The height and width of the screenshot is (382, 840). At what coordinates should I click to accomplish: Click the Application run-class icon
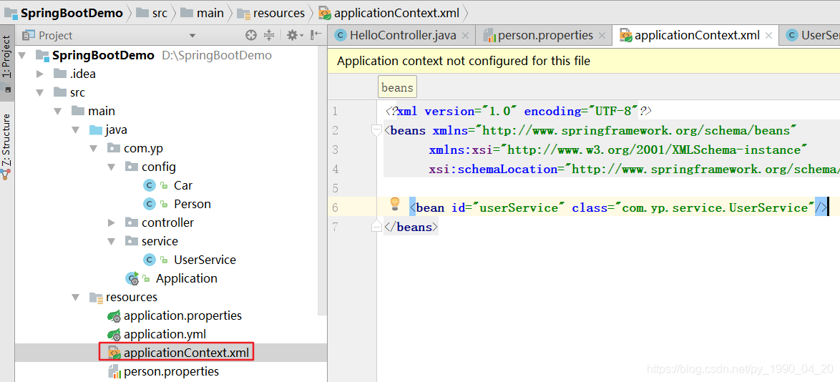[x=132, y=278]
